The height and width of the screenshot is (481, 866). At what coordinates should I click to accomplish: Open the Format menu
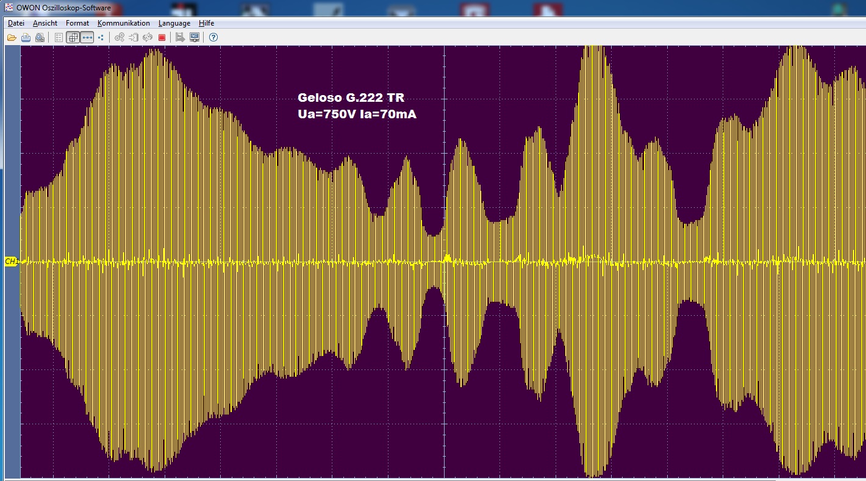tap(77, 23)
